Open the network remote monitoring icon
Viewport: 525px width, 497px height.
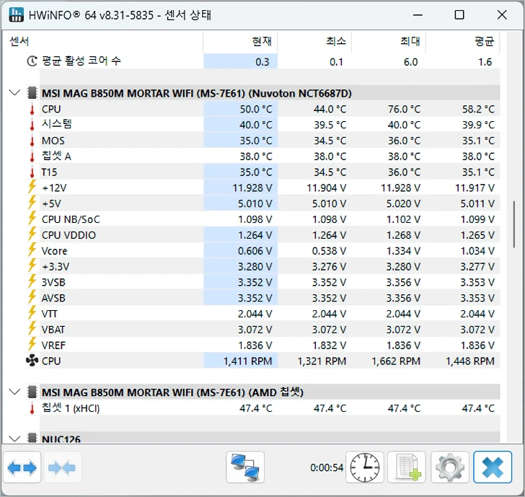click(245, 467)
